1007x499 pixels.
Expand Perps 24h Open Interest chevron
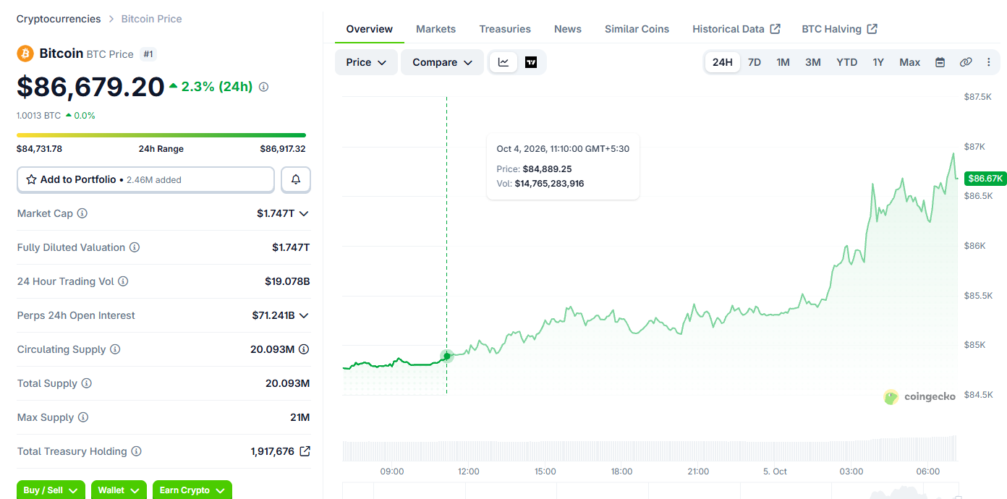click(x=304, y=315)
